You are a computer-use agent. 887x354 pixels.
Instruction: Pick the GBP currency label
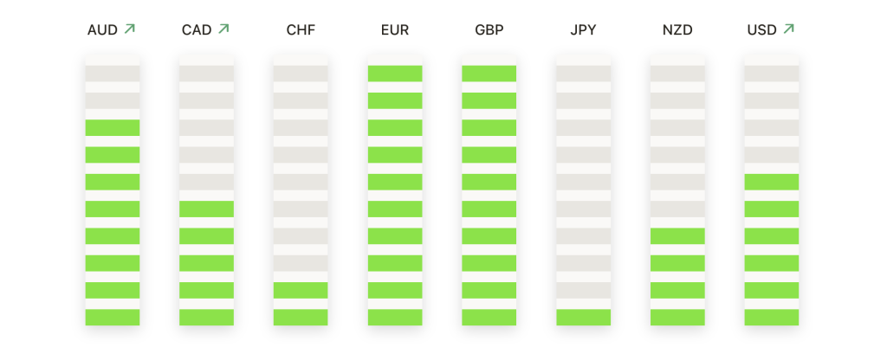[489, 30]
